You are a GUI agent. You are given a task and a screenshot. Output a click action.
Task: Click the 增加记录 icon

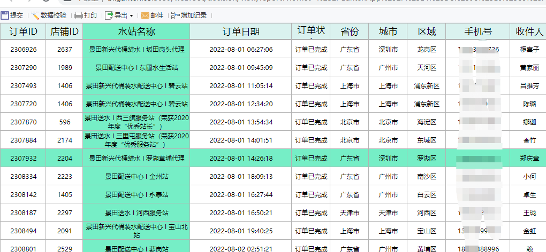[175, 15]
